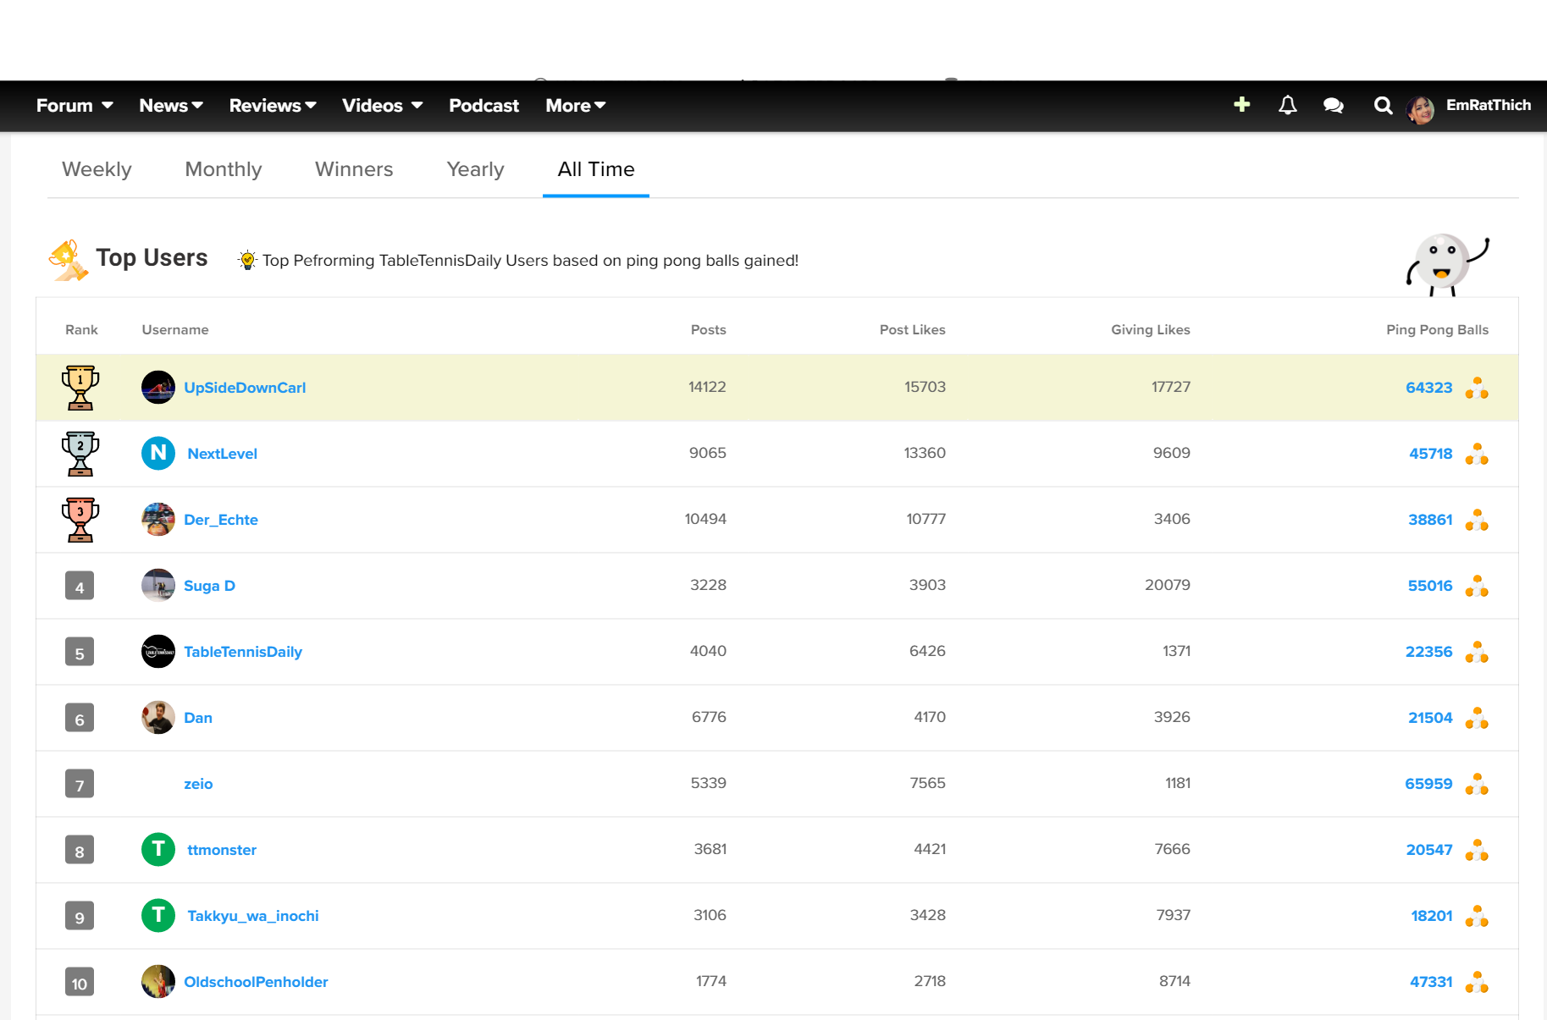Open zeio's profile link

(198, 784)
